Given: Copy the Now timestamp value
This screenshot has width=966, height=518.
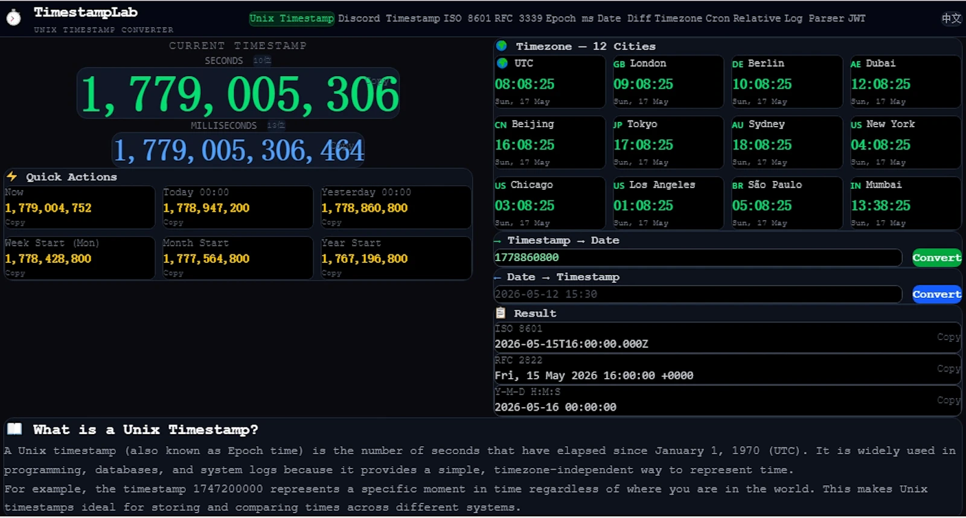Looking at the screenshot, I should [x=15, y=223].
